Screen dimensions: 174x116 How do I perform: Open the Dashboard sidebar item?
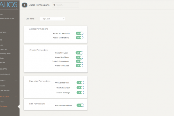pos(3,32)
